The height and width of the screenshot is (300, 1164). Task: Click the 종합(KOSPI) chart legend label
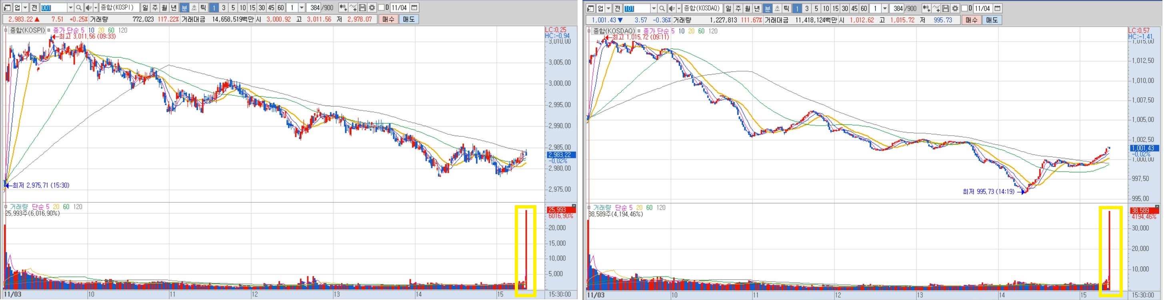pos(27,30)
